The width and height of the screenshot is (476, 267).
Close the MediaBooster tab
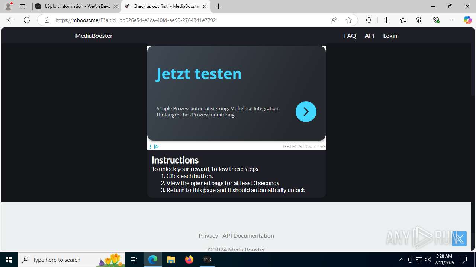click(x=205, y=6)
